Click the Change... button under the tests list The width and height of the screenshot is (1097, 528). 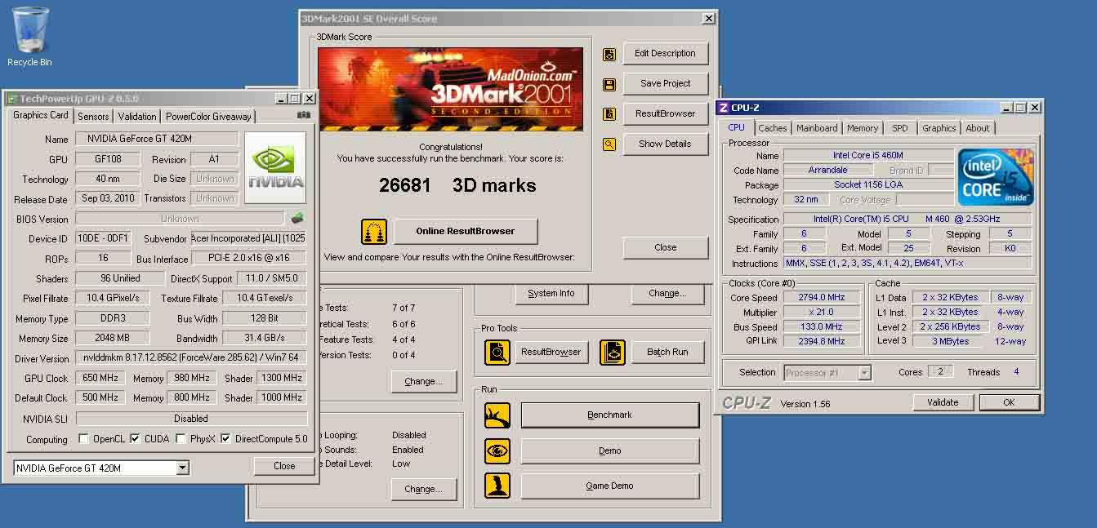(423, 381)
